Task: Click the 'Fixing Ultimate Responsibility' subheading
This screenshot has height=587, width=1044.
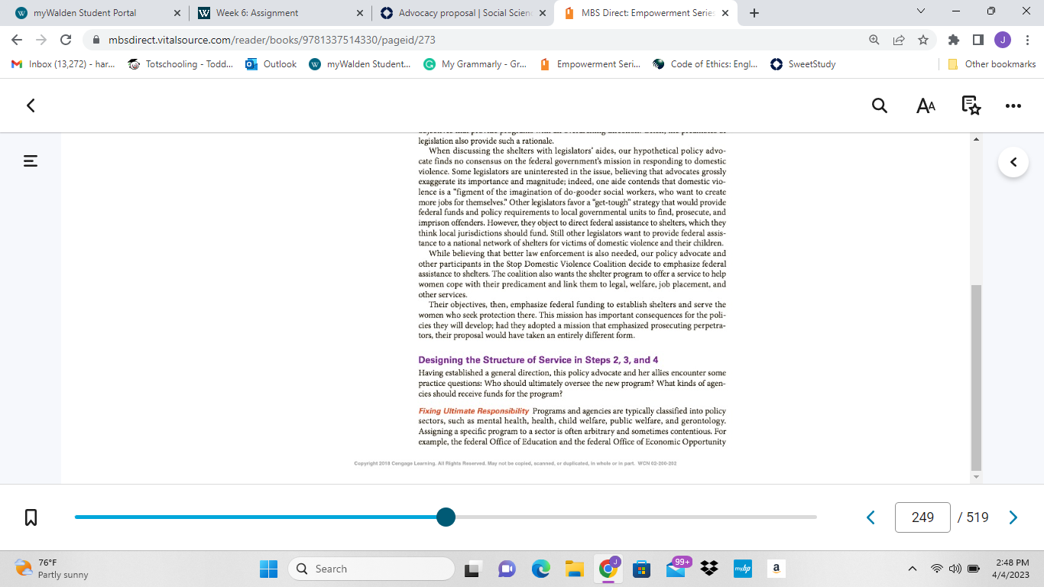Action: click(x=474, y=411)
